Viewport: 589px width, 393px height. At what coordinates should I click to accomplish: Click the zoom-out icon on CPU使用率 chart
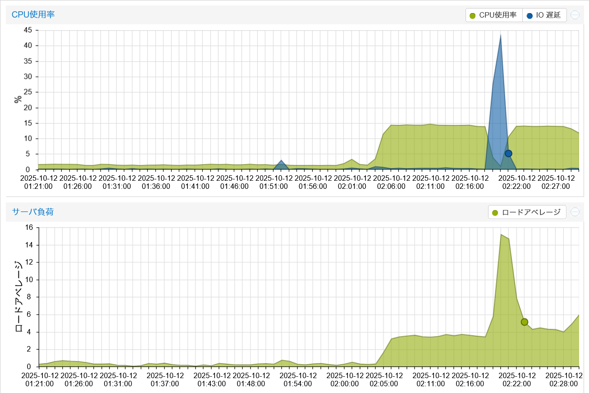575,15
